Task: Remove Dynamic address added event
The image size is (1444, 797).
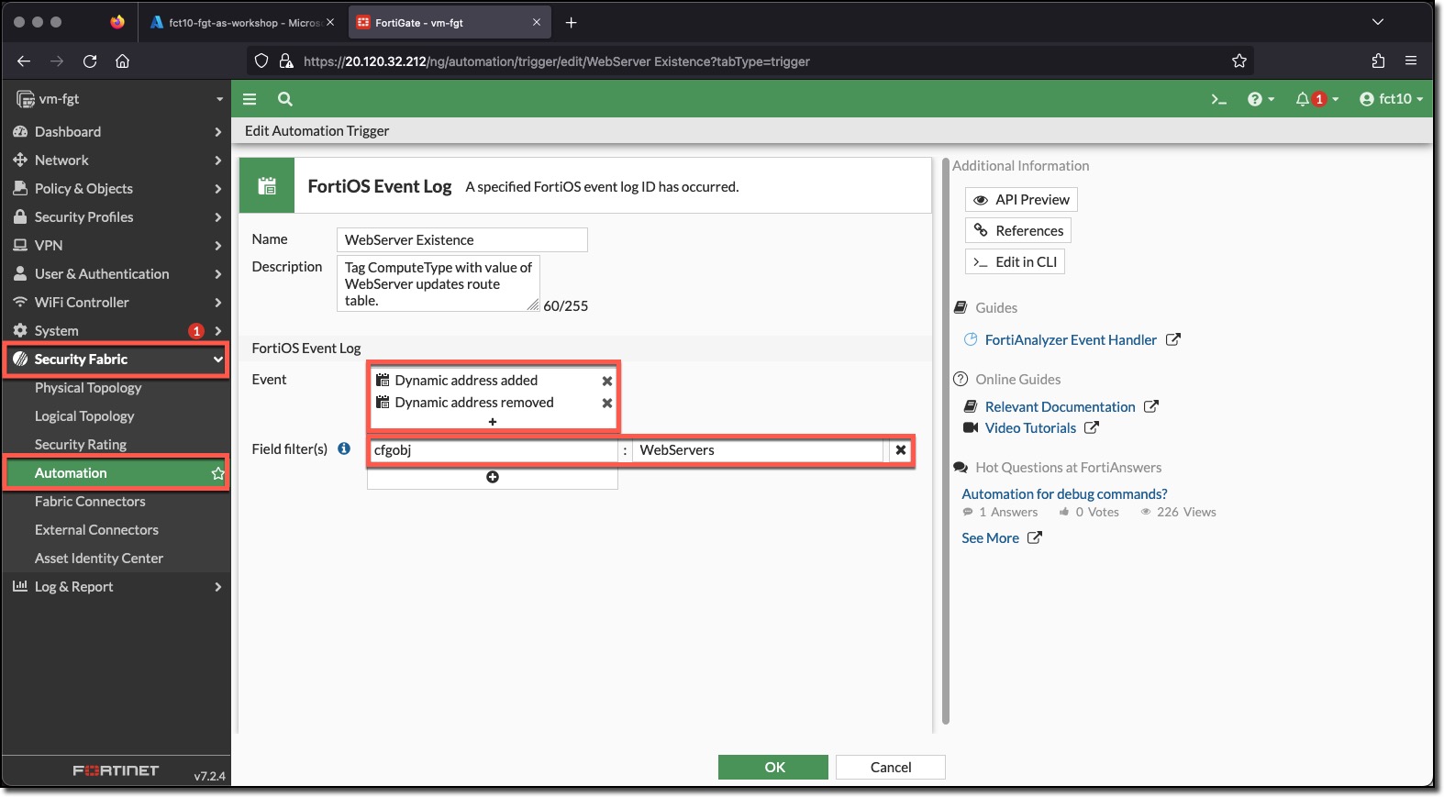Action: 606,381
